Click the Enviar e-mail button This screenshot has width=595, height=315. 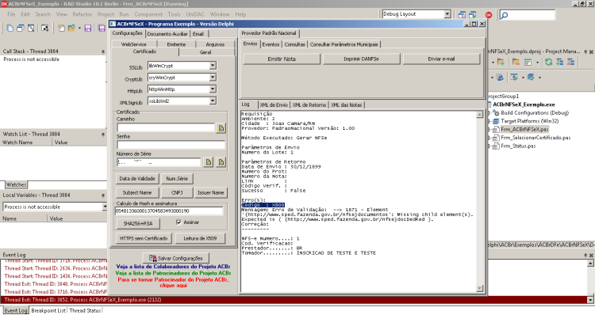point(441,59)
